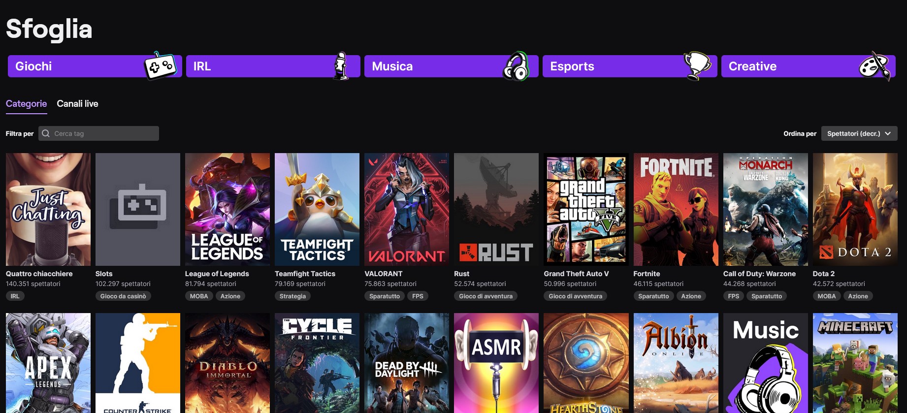Open the Dota 2 cover art
This screenshot has width=907, height=413.
tap(855, 209)
